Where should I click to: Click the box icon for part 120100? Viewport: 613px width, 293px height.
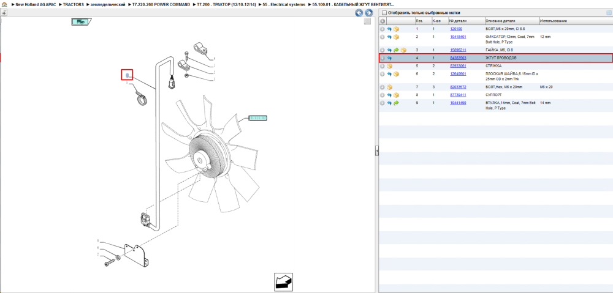[397, 29]
